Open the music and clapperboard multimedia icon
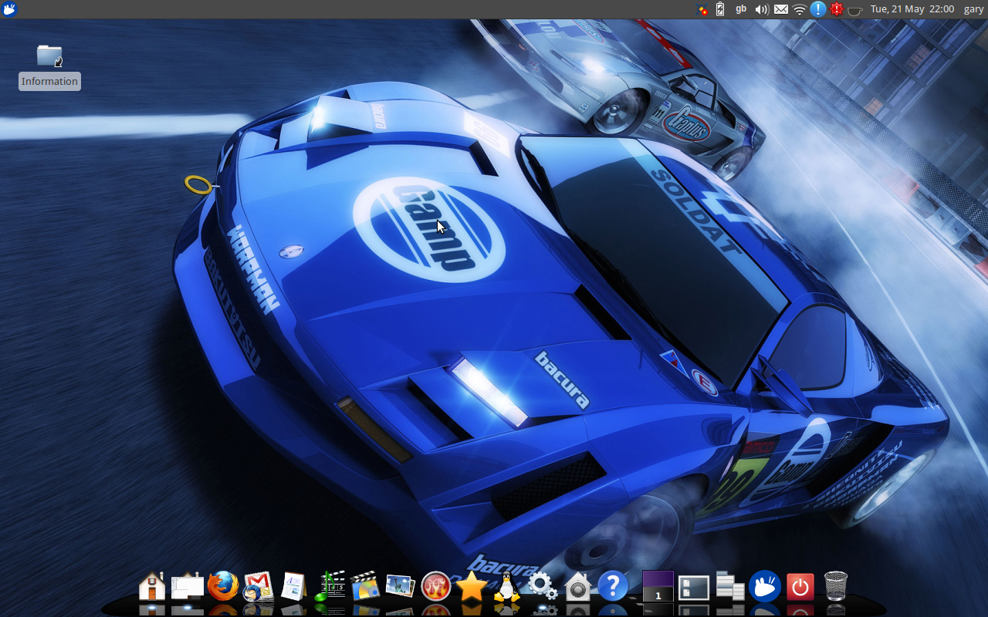Image resolution: width=988 pixels, height=617 pixels. click(330, 586)
